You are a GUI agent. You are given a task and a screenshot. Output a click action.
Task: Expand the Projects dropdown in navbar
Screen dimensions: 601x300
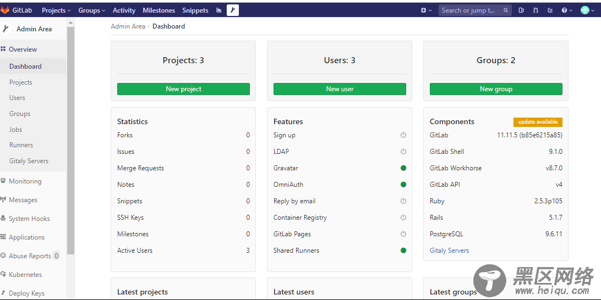(56, 10)
